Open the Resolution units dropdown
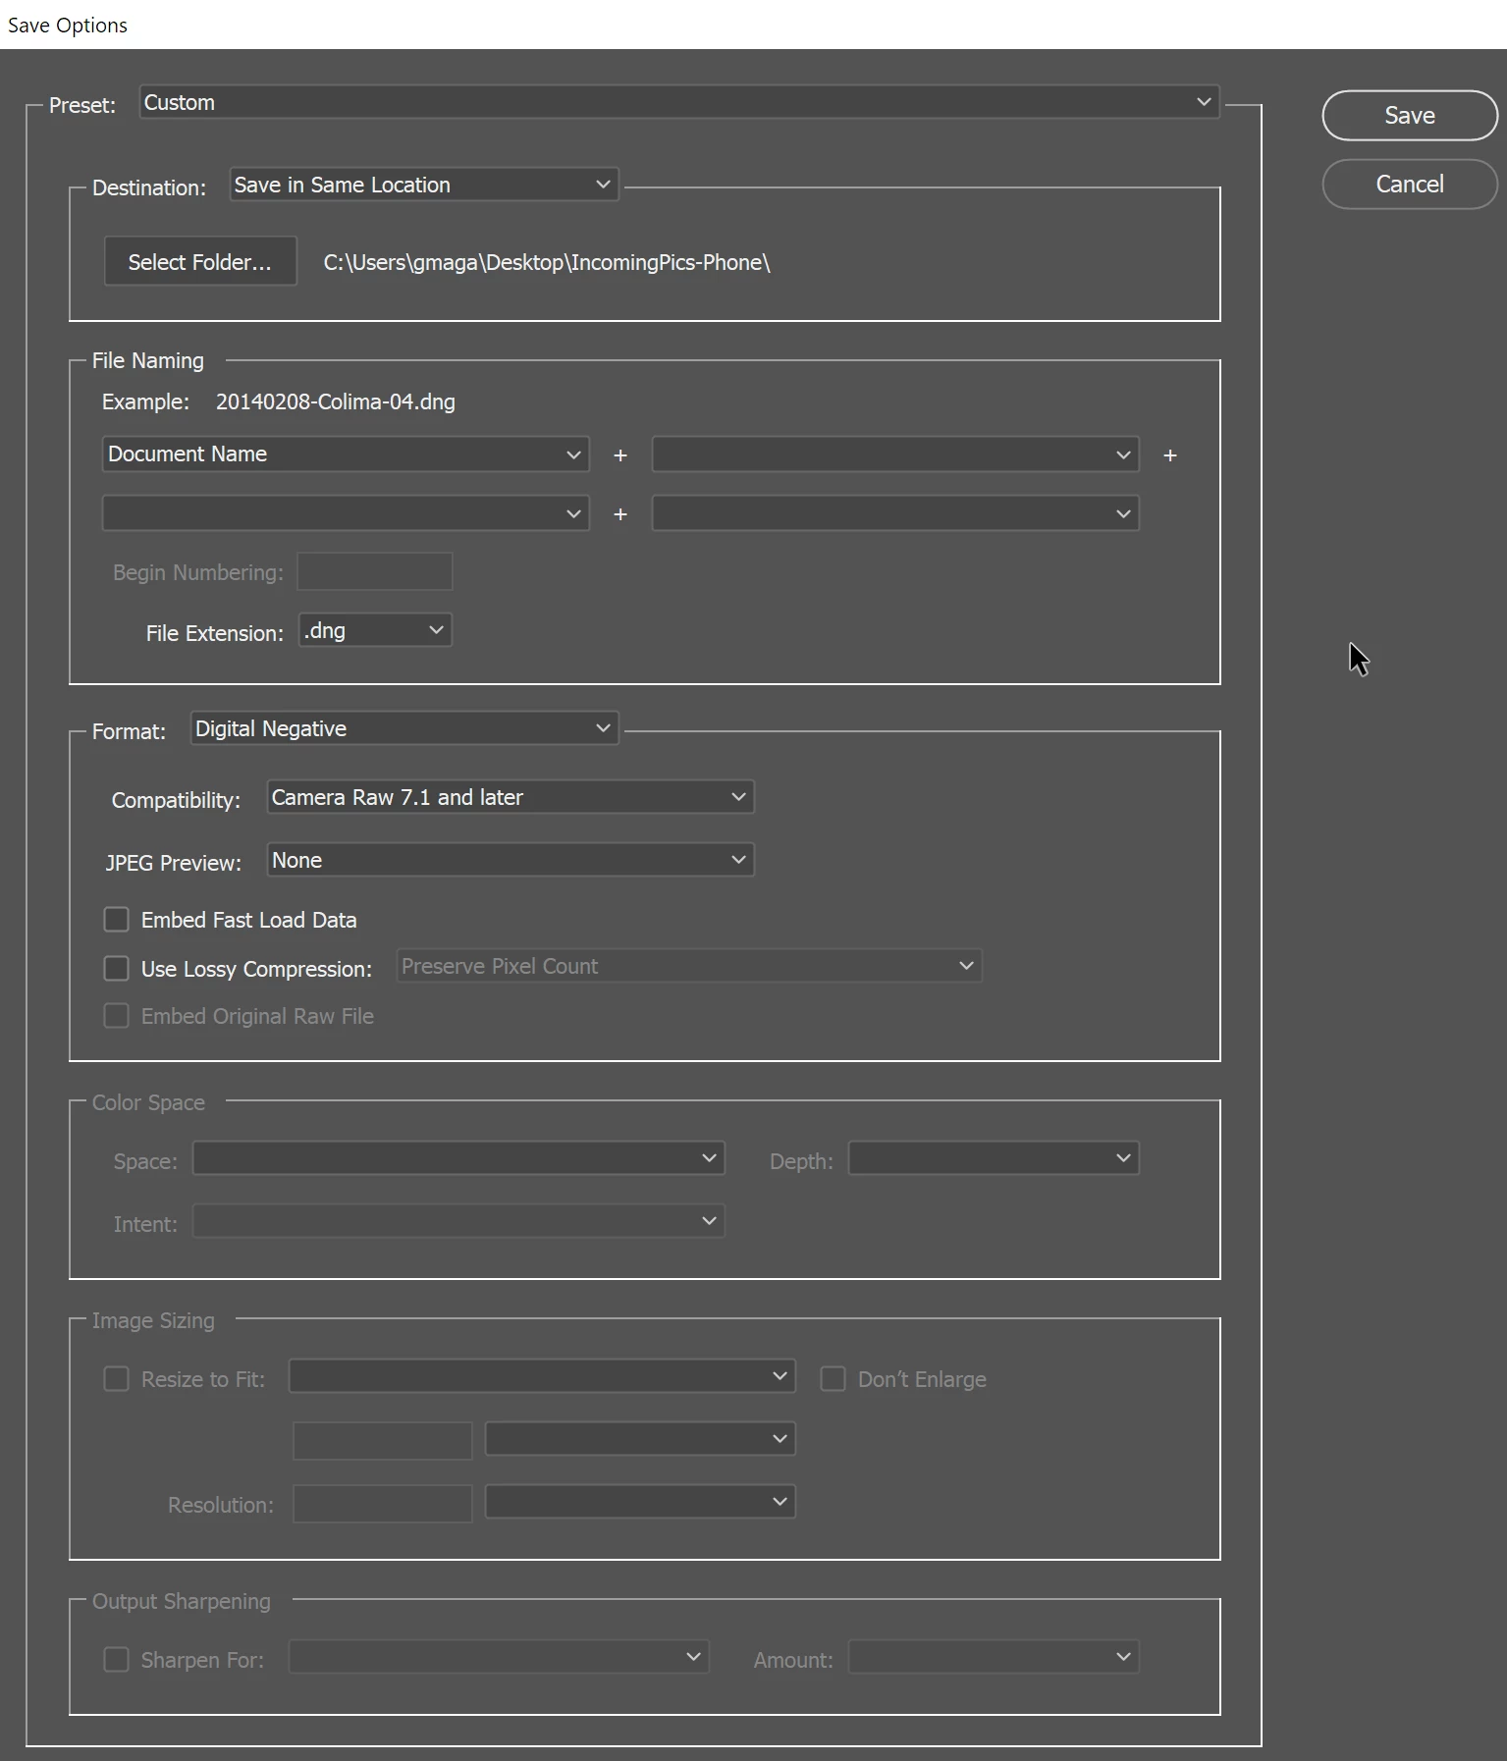This screenshot has height=1761, width=1507. (640, 1502)
